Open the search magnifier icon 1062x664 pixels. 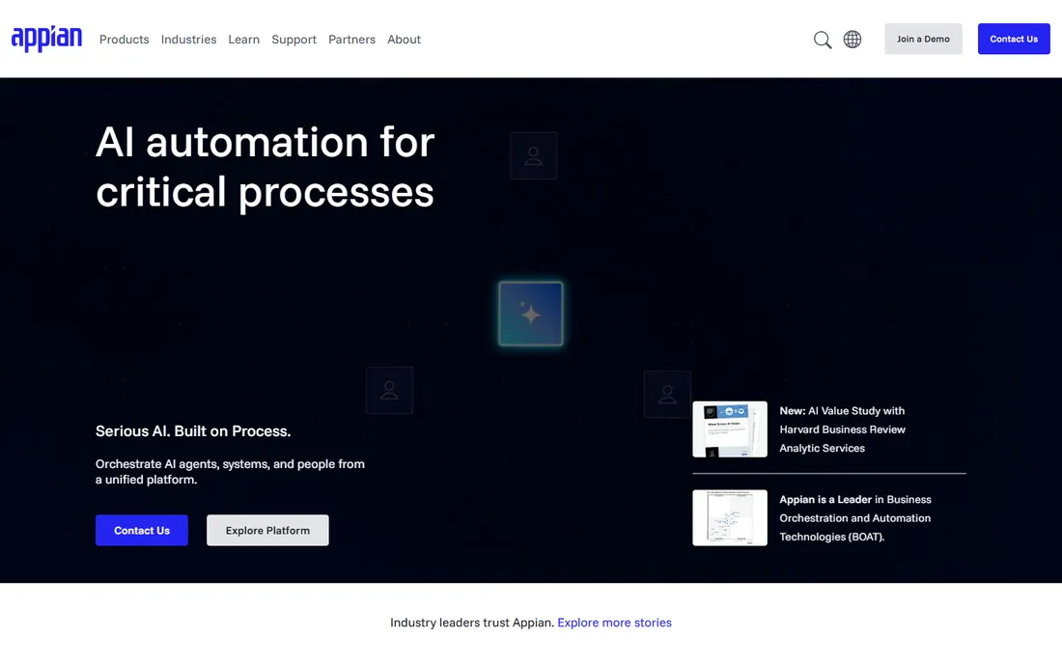coord(823,40)
